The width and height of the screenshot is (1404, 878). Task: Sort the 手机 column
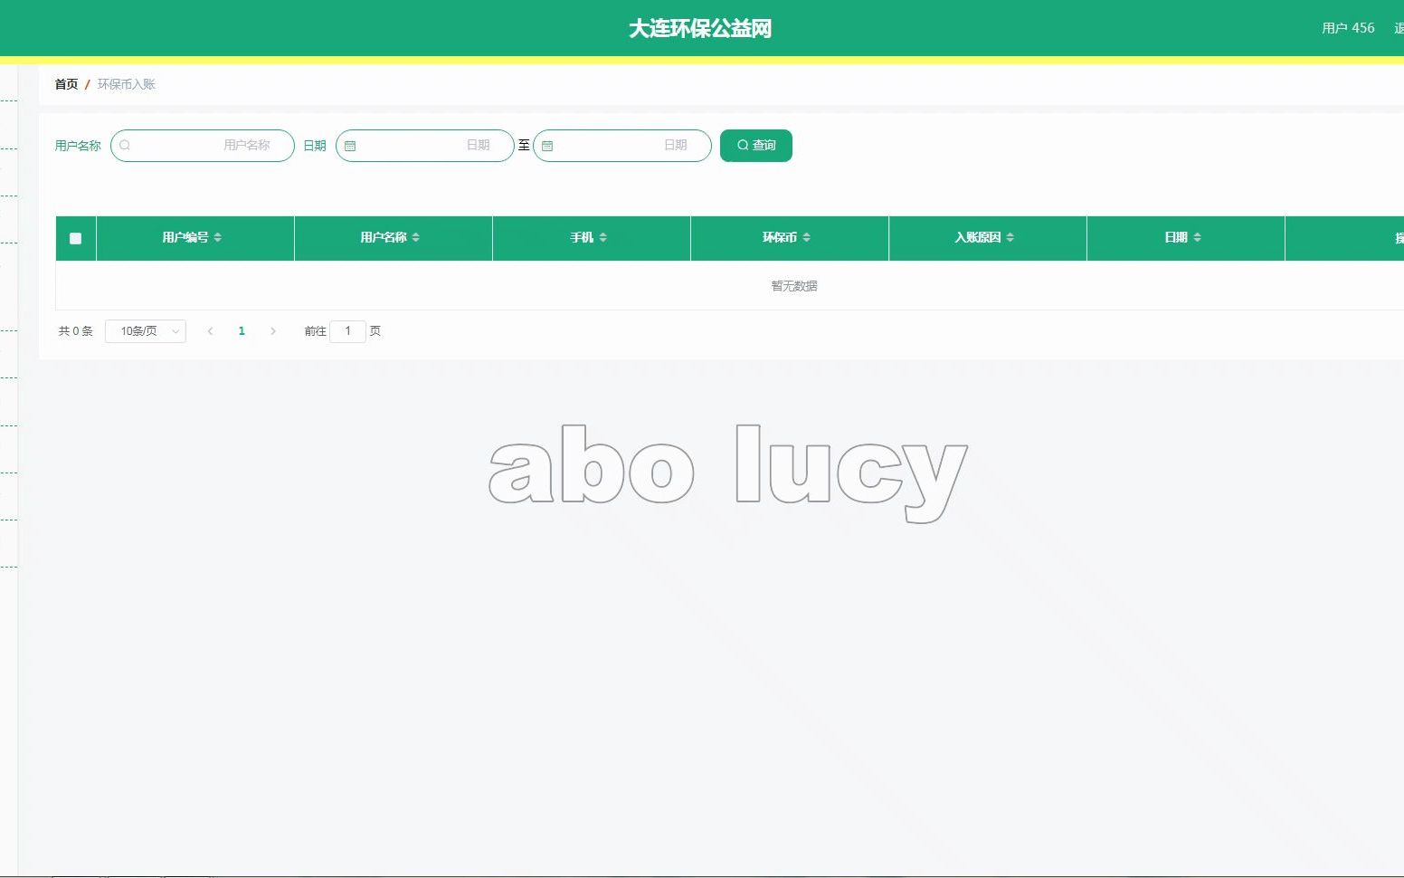(x=603, y=237)
